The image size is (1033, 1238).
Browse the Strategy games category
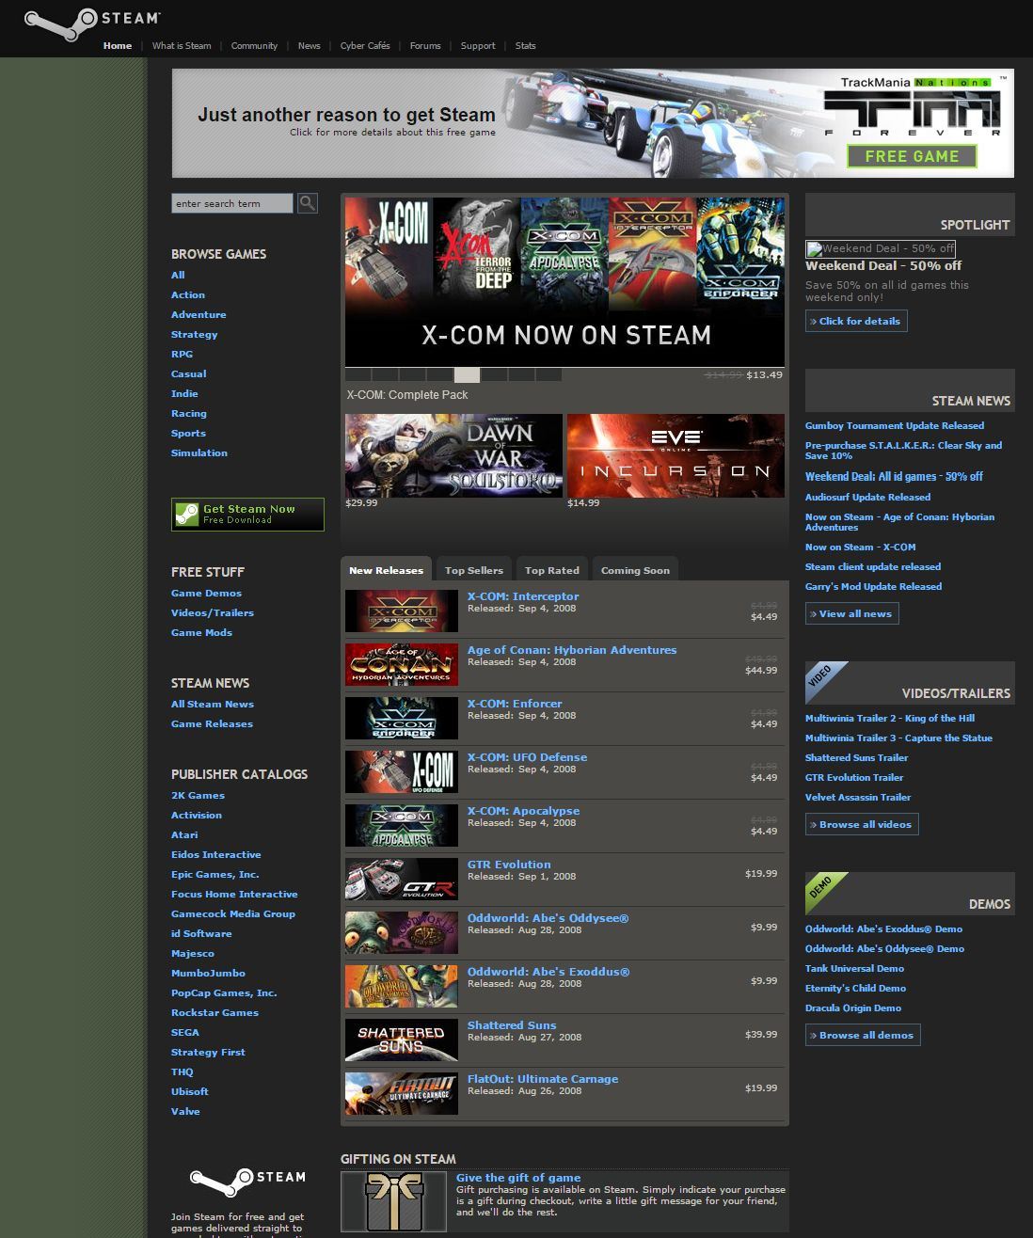pyautogui.click(x=194, y=334)
